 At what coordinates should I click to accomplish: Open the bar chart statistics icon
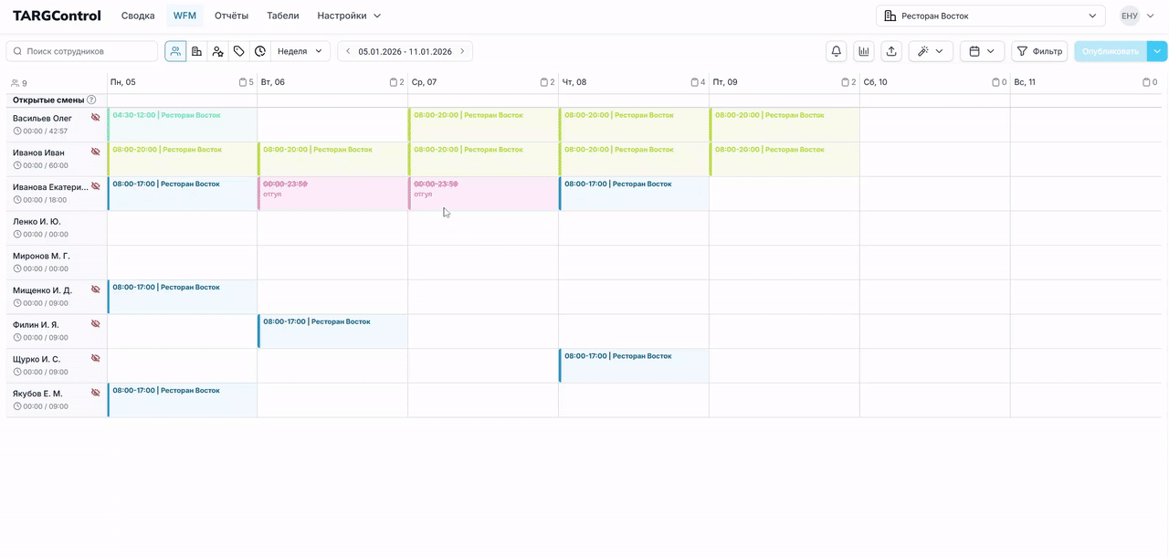click(863, 51)
